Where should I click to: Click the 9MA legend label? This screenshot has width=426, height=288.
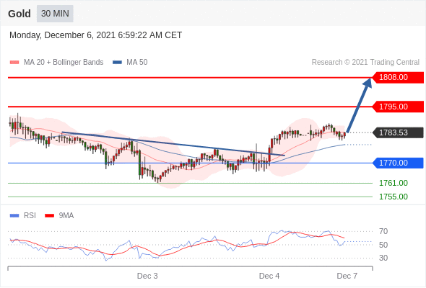coord(66,216)
